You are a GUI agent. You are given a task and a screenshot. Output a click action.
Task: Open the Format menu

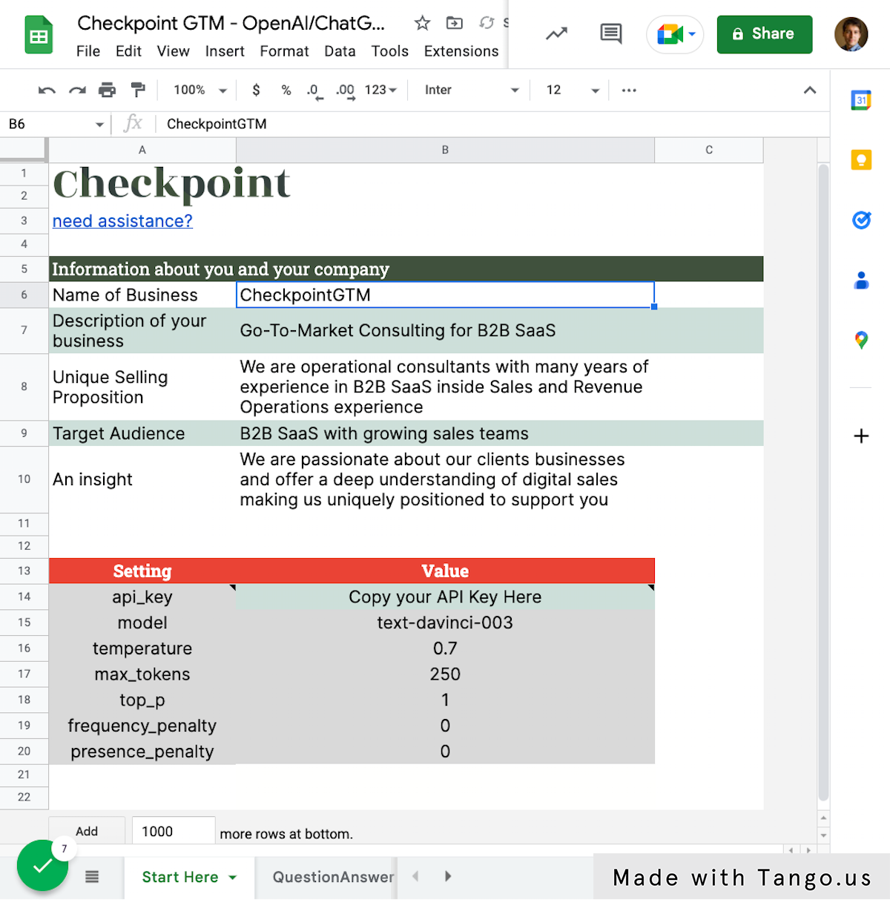[x=284, y=51]
